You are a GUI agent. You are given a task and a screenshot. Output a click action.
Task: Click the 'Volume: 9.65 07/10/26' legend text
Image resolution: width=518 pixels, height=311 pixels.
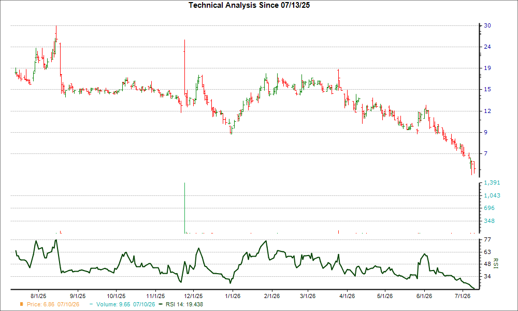click(x=125, y=304)
